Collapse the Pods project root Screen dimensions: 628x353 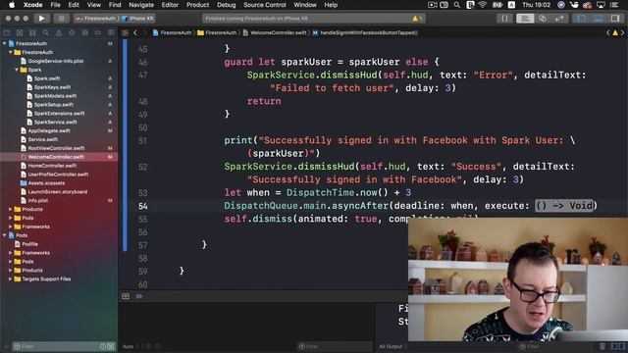(4, 235)
